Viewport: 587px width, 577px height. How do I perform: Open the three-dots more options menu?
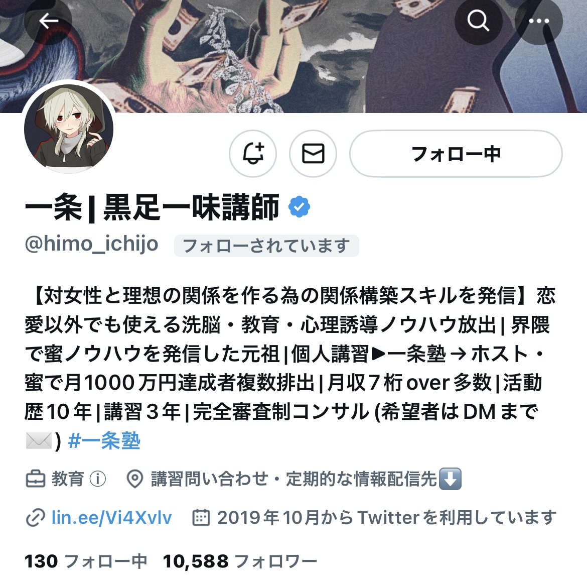pyautogui.click(x=539, y=21)
